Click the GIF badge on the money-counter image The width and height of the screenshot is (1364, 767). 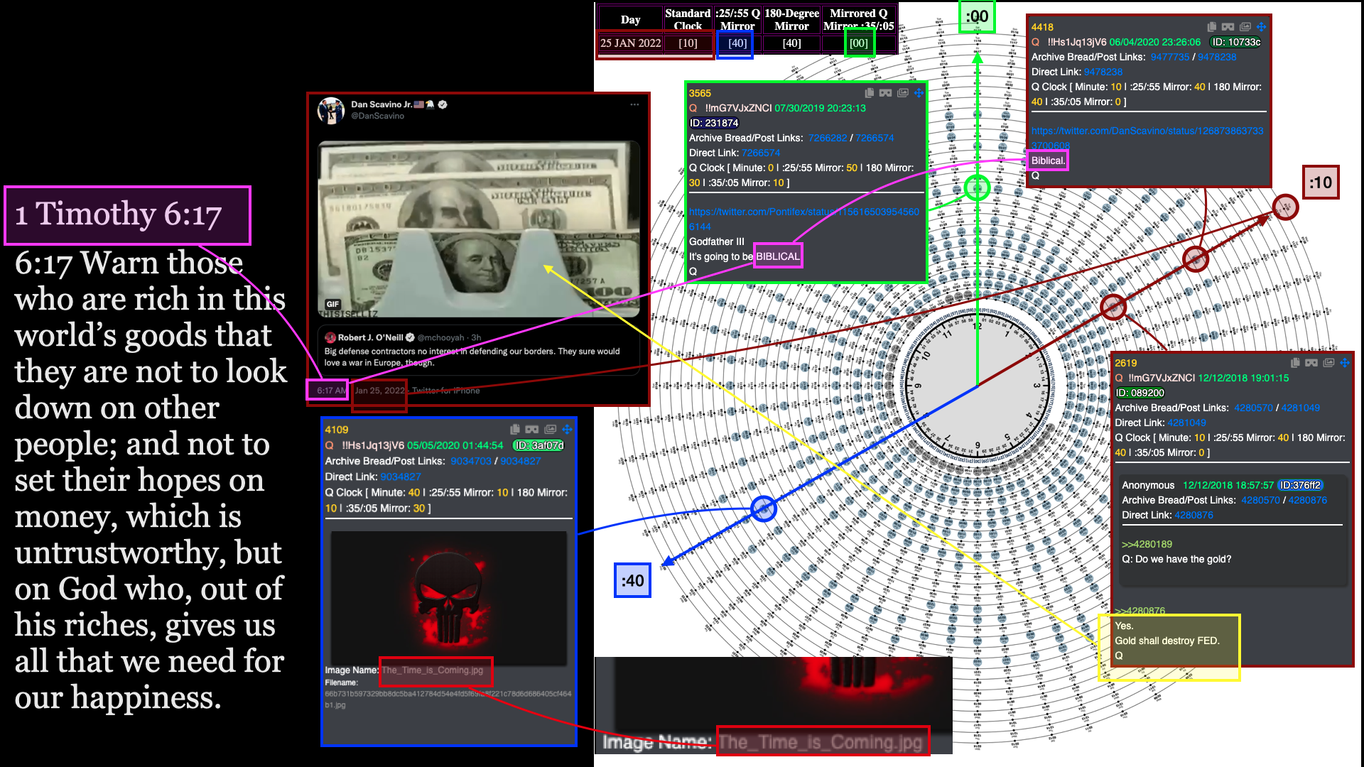click(333, 304)
